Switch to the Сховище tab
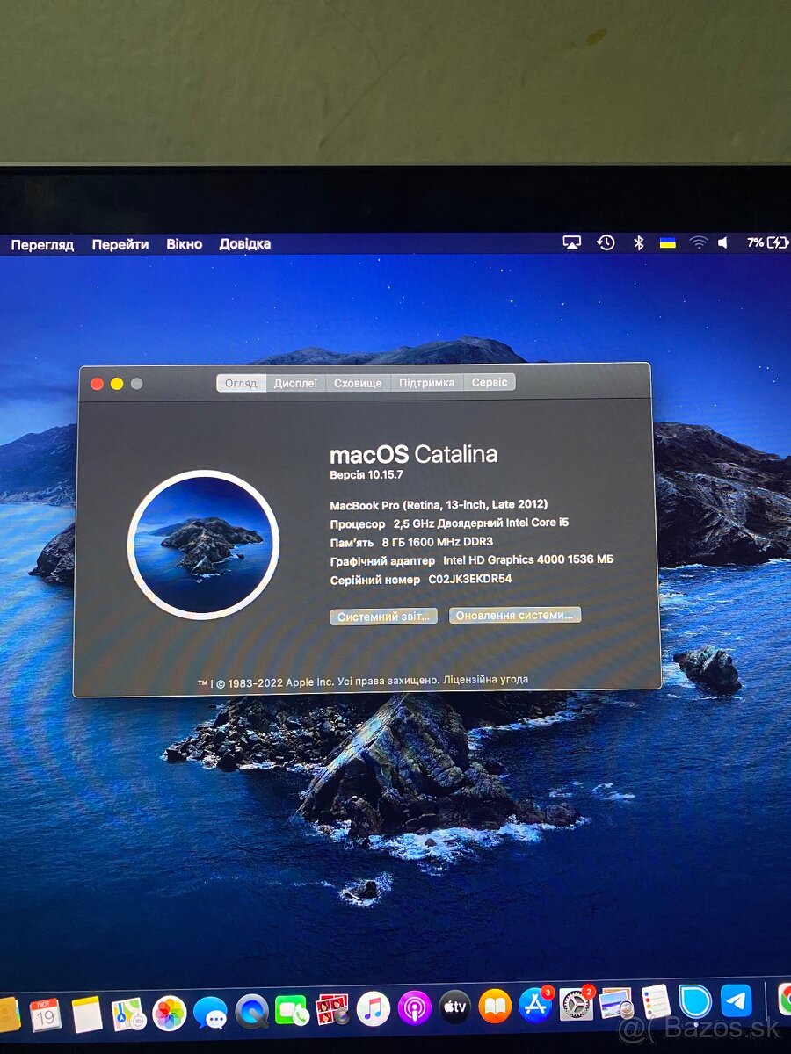 pos(359,382)
